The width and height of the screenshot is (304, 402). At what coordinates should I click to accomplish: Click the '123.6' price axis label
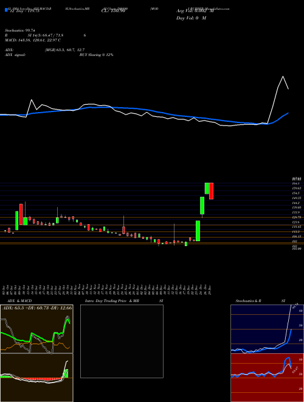[x=295, y=222]
